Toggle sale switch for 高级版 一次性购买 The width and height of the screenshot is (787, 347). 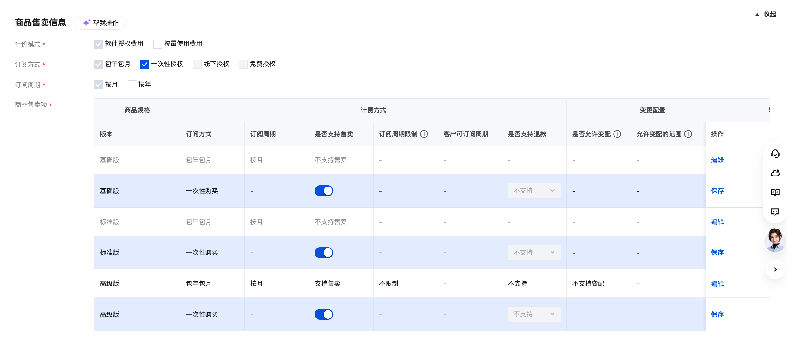[x=323, y=314]
